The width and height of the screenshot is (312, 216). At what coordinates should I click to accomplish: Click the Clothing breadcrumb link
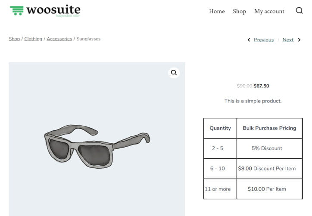tap(33, 39)
